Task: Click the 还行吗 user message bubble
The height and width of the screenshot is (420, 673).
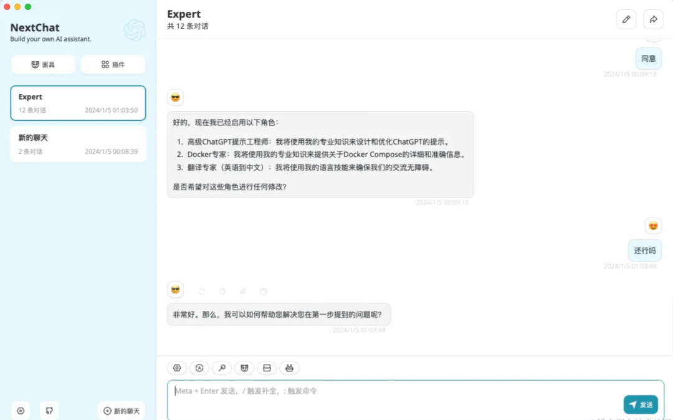Action: click(x=645, y=251)
